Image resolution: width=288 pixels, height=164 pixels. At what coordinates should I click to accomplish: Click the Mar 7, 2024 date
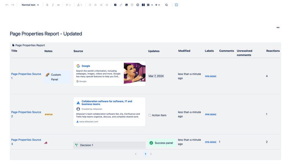[156, 76]
